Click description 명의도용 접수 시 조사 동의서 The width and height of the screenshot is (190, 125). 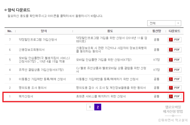[111, 88]
